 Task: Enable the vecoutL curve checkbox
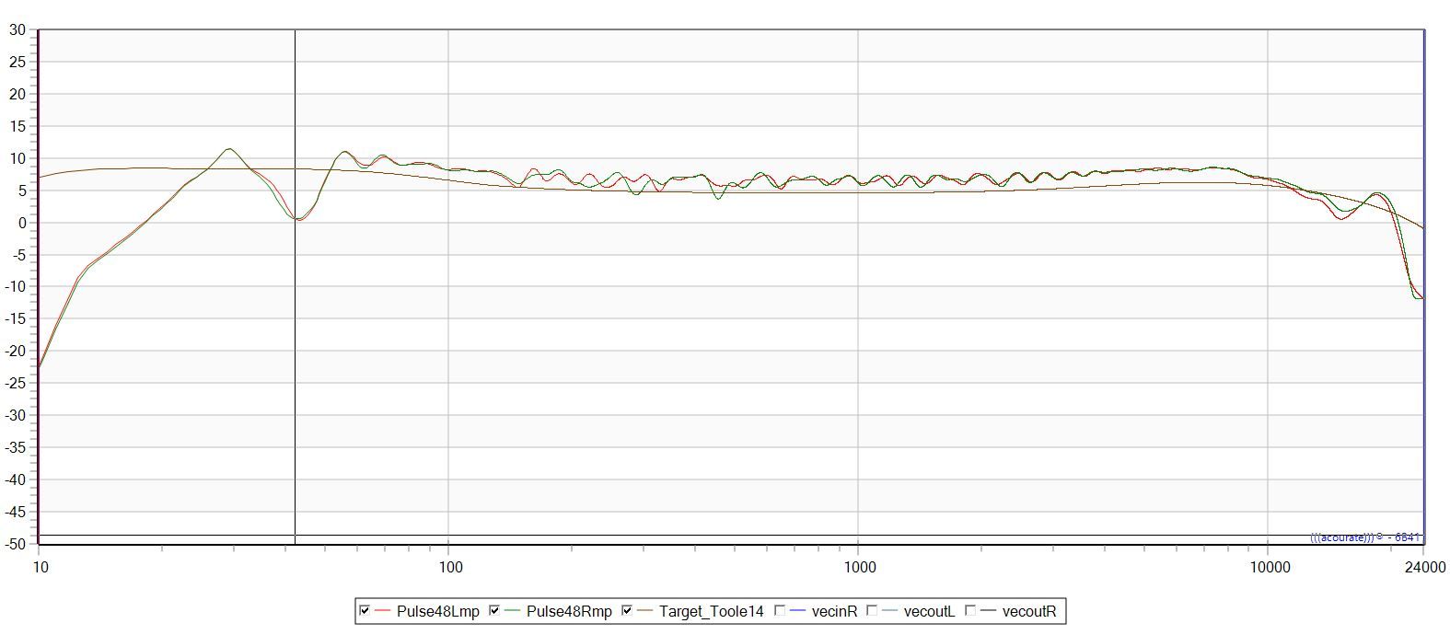coord(872,610)
